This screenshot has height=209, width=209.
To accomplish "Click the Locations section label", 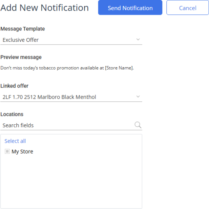I will coord(12,114).
